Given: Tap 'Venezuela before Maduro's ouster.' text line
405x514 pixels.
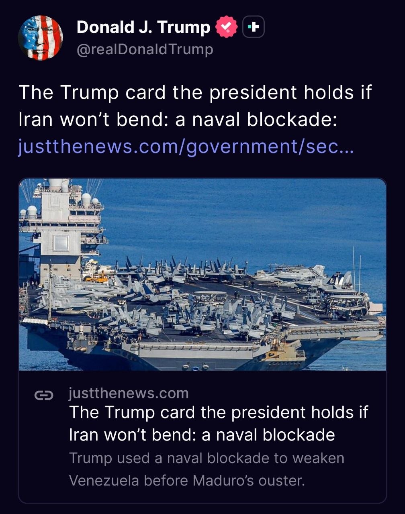Looking at the screenshot, I should pyautogui.click(x=187, y=480).
